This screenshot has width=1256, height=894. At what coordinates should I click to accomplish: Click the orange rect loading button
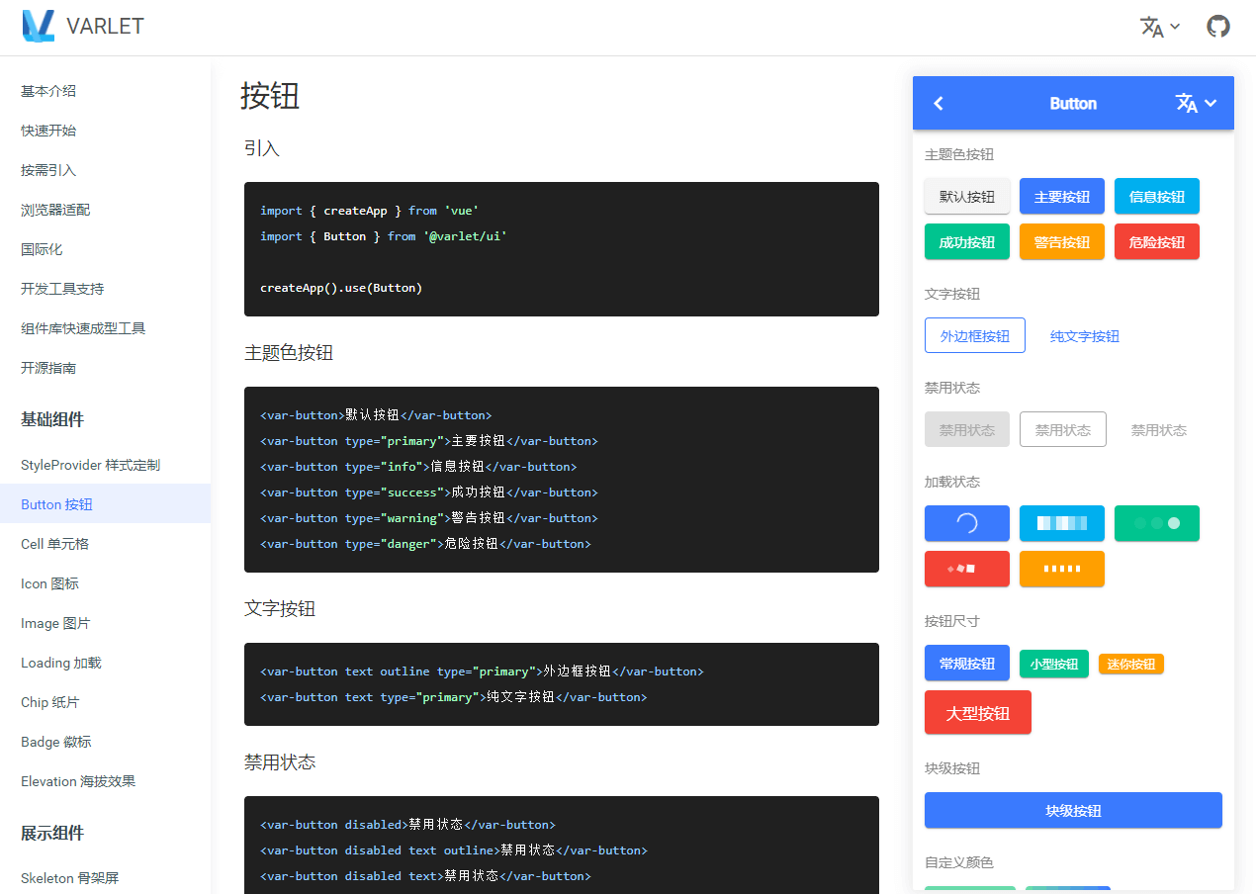click(1062, 569)
